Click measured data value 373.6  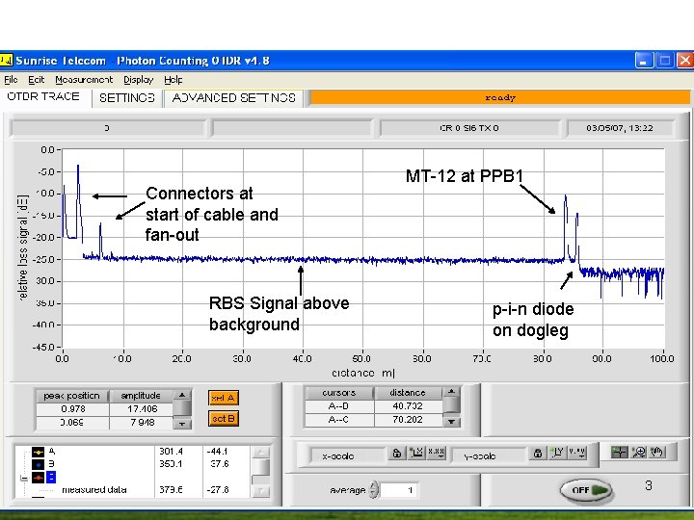[172, 490]
